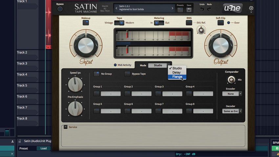This screenshot has width=279, height=157.
Task: Toggle the No Group button
Action: click(97, 74)
